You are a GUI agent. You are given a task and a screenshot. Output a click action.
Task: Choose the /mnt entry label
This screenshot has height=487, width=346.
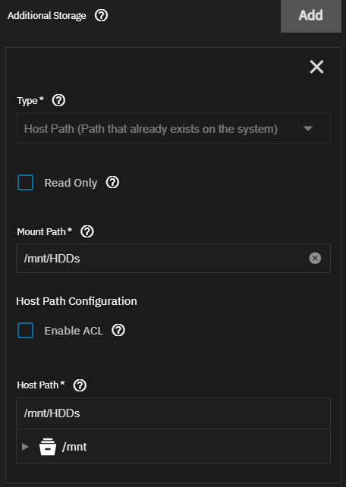74,447
